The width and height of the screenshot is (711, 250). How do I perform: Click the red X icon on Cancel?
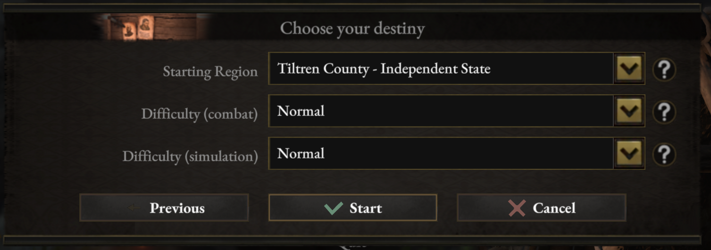(517, 208)
